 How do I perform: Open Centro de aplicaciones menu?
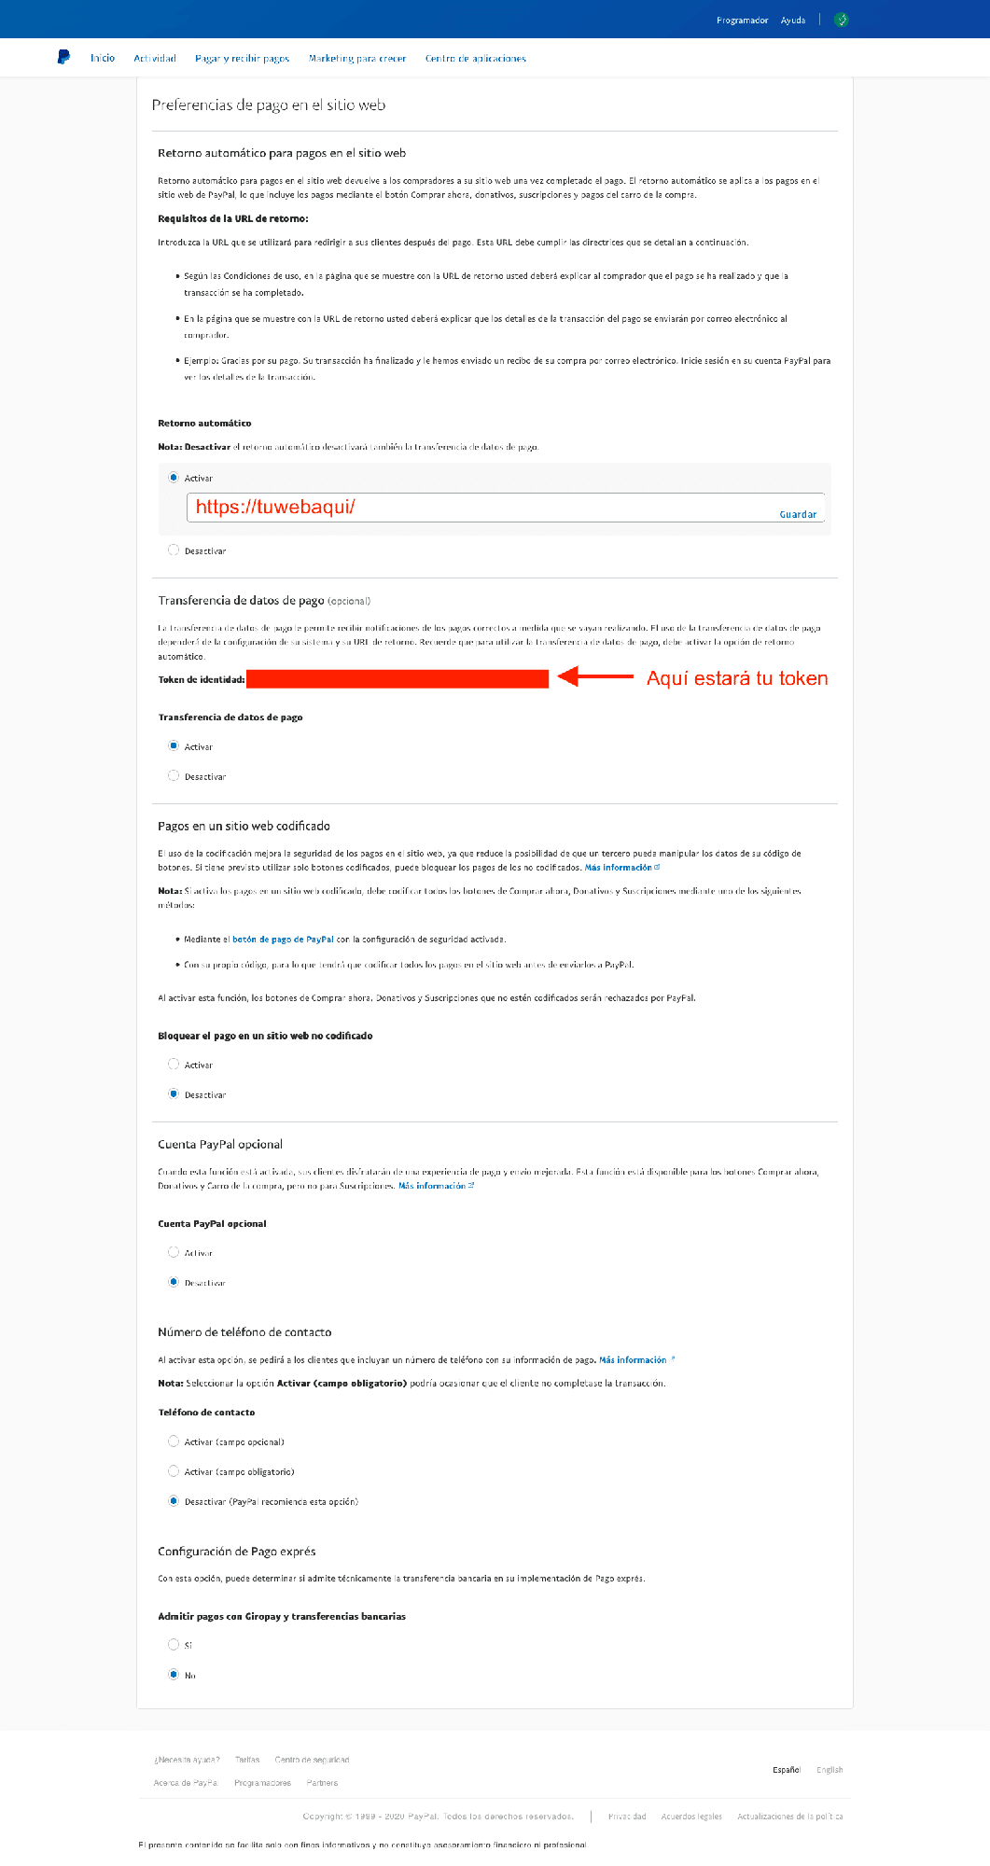(476, 58)
